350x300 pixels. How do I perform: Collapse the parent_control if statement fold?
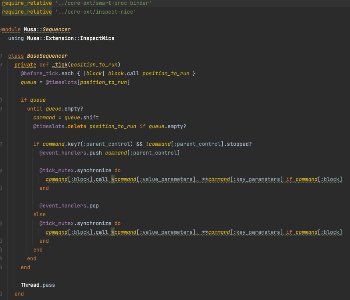2,144
